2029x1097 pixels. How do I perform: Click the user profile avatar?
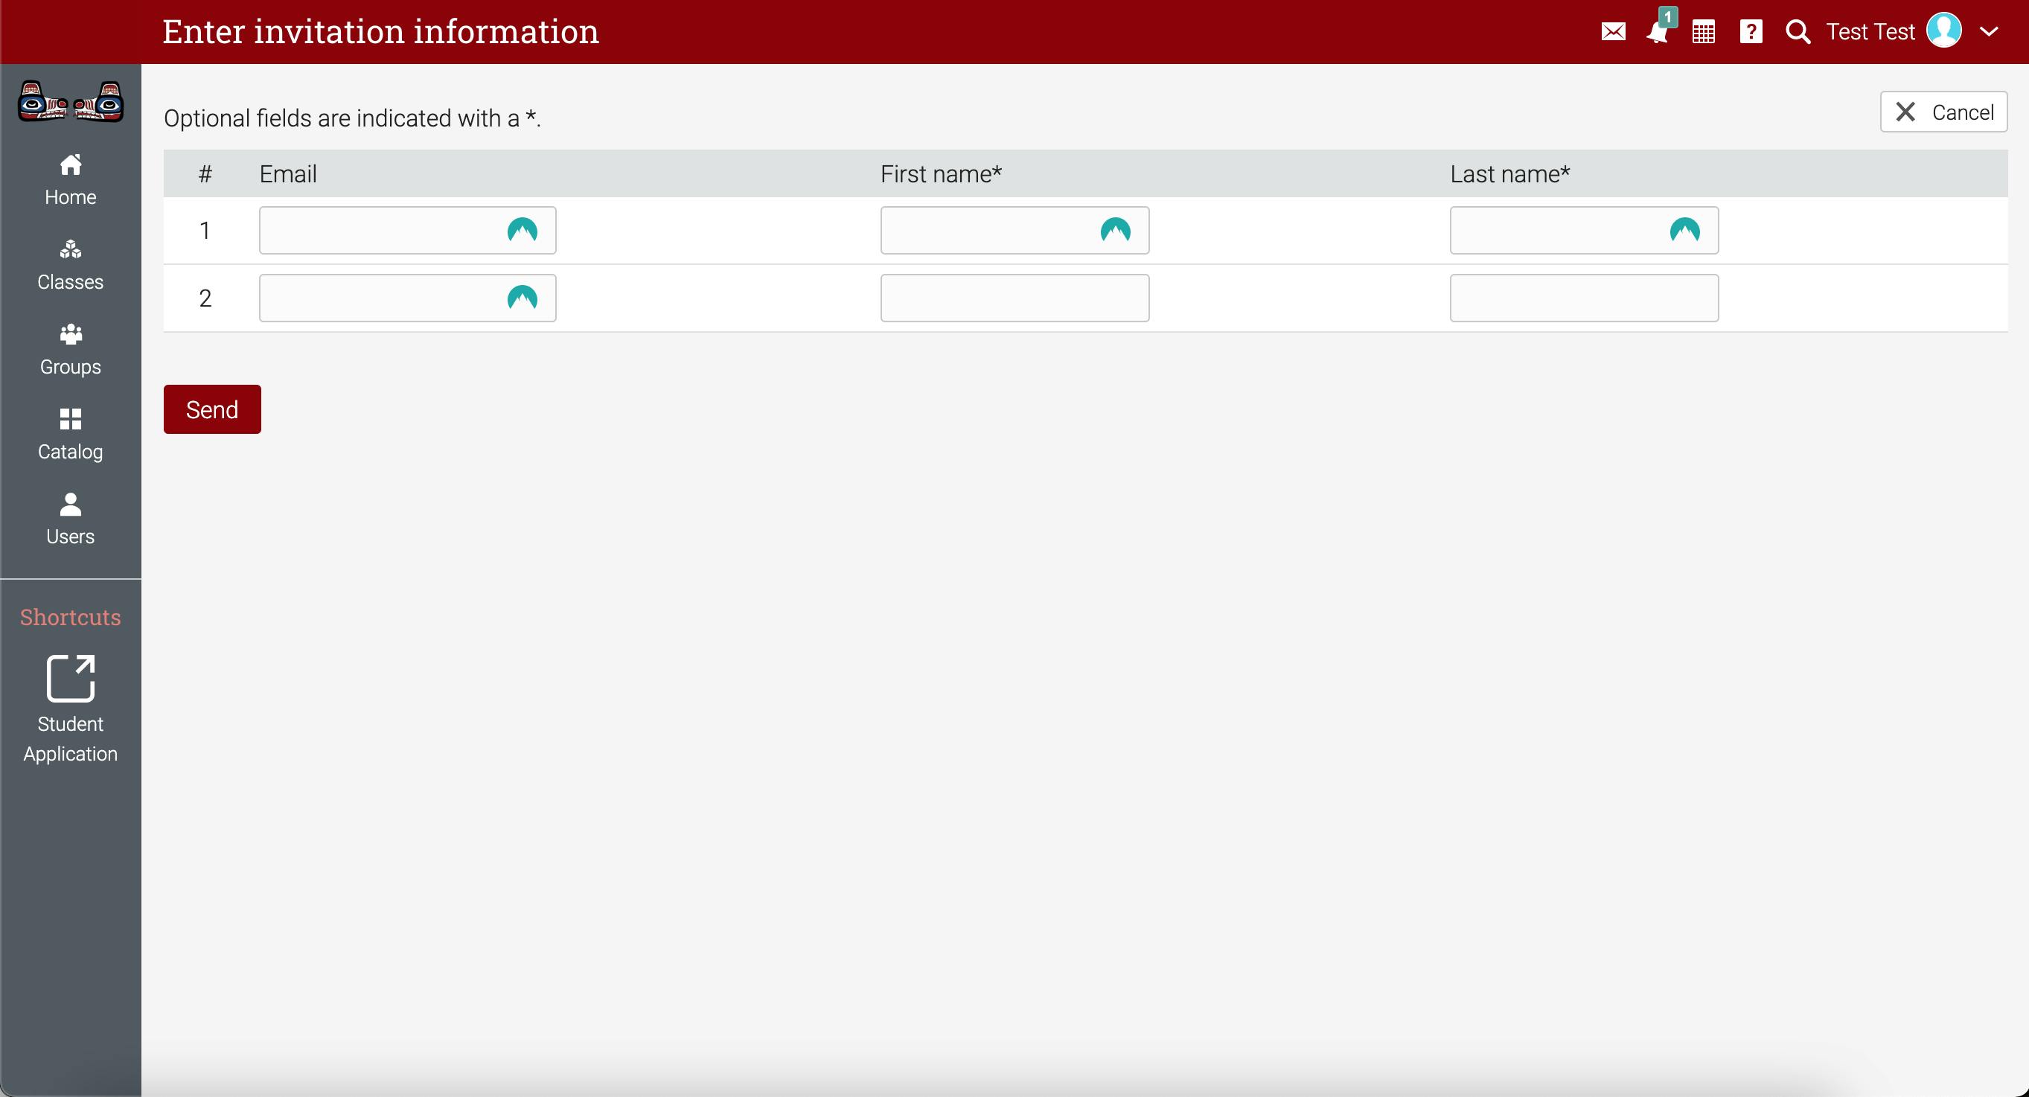tap(1944, 31)
